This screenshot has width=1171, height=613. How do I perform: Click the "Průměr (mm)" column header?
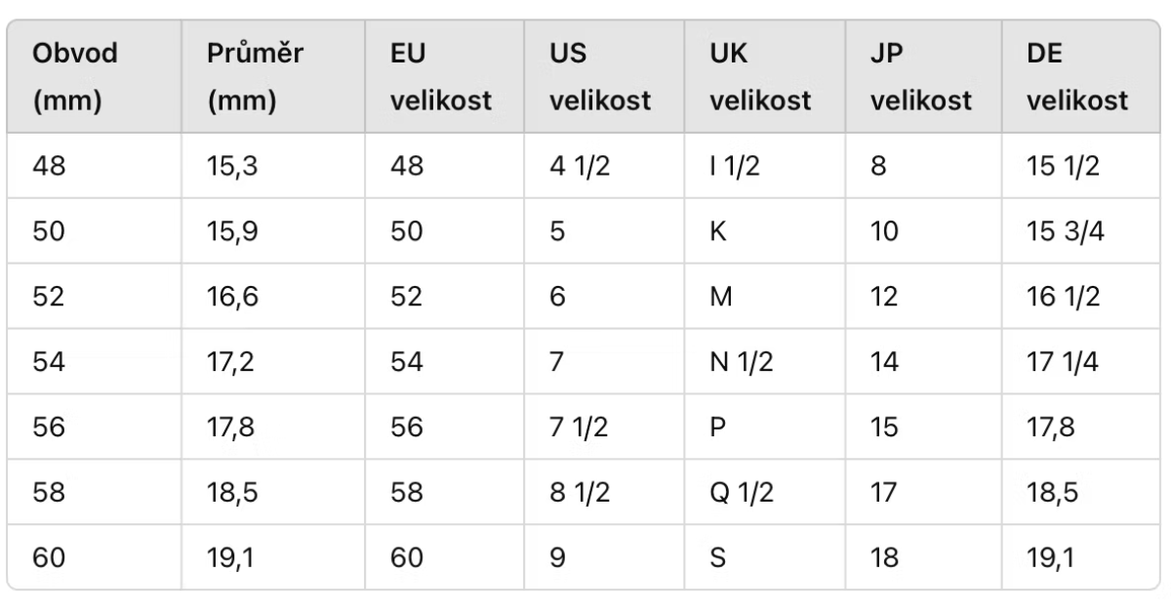pyautogui.click(x=241, y=76)
